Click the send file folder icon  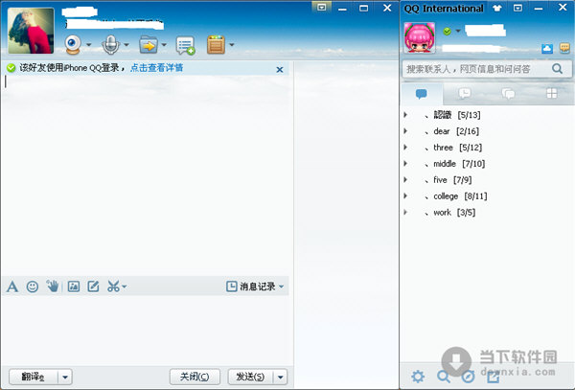148,44
